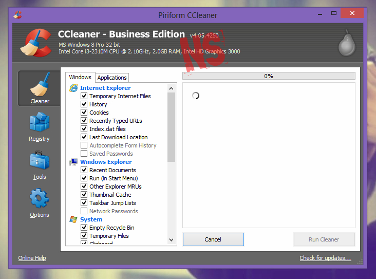
Task: Click the Run Cleaner button
Action: [x=324, y=239]
